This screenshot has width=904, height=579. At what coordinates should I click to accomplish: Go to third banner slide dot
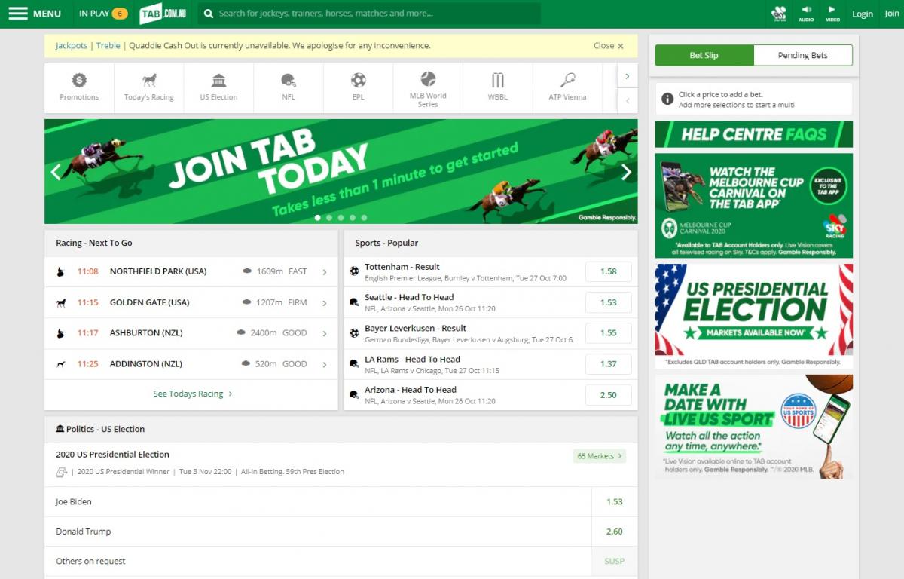click(341, 217)
